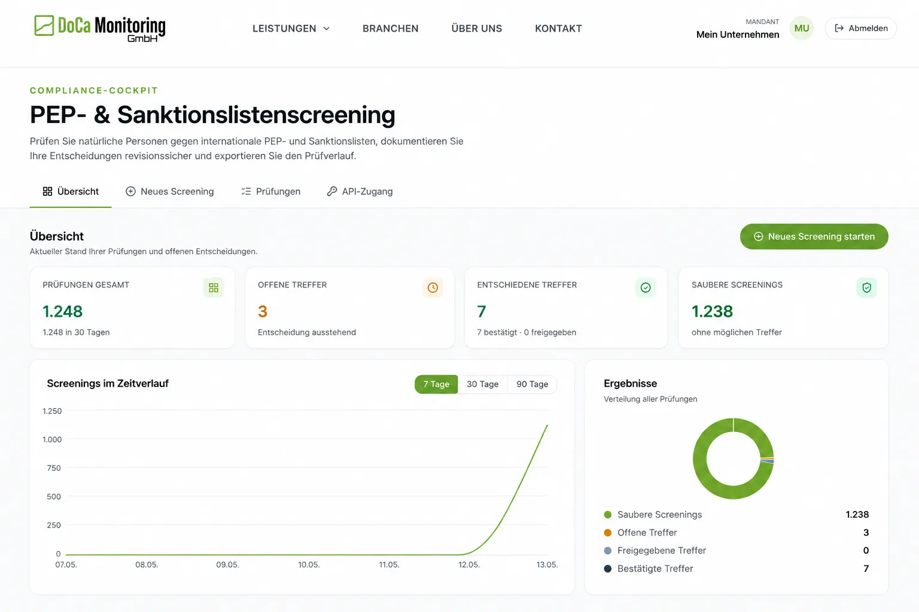Click the 1.248 Prüfungen gesamt value
919x612 pixels.
tap(63, 311)
